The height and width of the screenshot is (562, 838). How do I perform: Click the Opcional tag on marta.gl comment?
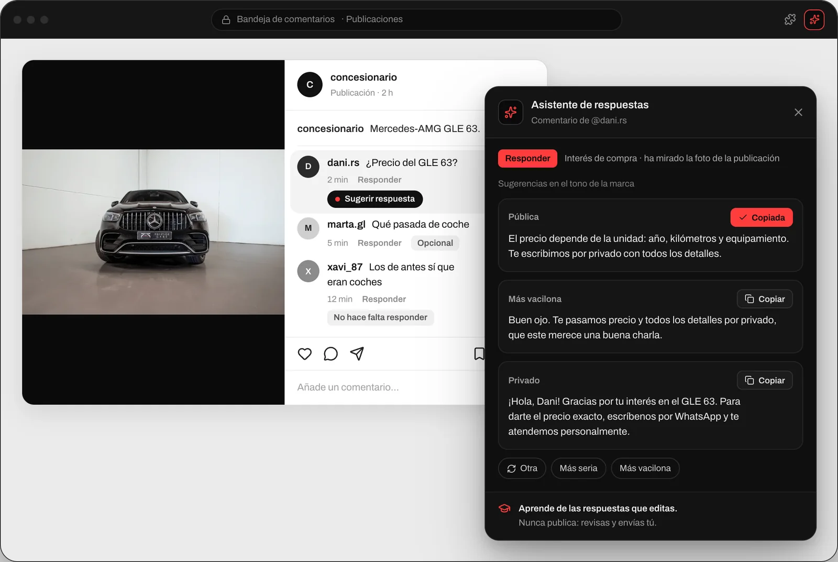pyautogui.click(x=435, y=243)
